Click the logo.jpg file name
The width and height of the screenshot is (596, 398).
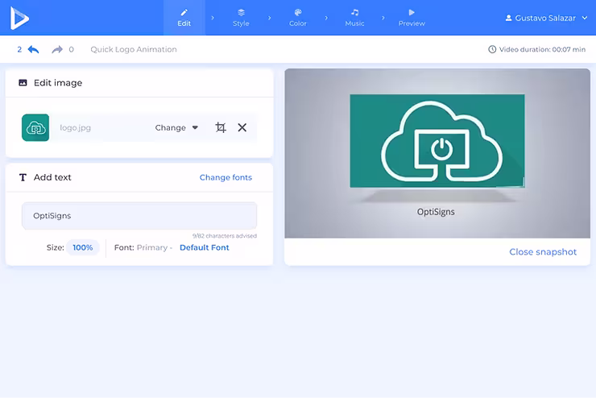coord(75,128)
